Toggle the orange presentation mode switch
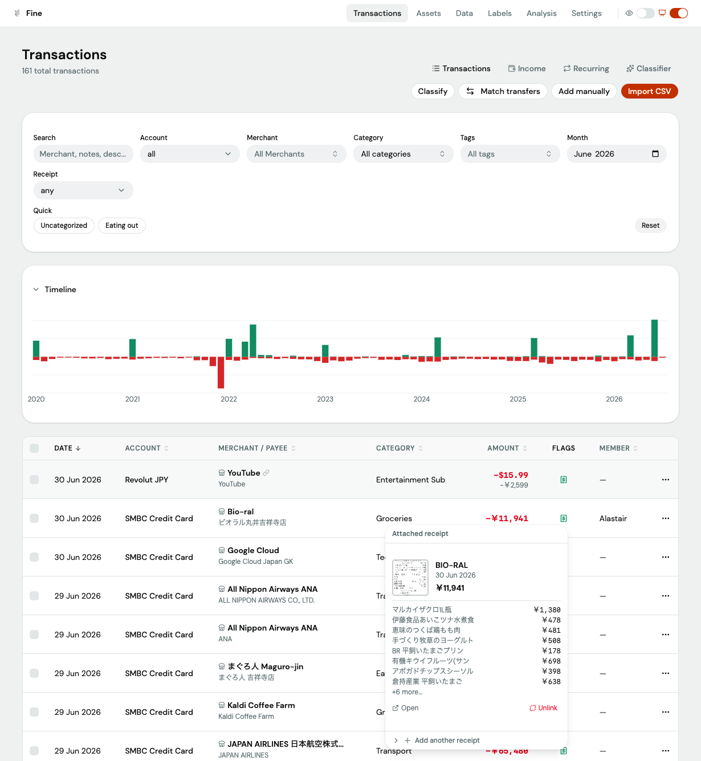The image size is (701, 761). pos(679,13)
